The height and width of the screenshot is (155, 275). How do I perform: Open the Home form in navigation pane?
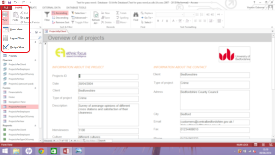click(12, 97)
